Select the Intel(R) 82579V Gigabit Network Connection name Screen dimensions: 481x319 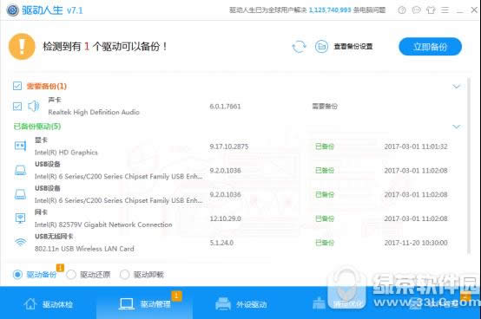click(x=103, y=225)
